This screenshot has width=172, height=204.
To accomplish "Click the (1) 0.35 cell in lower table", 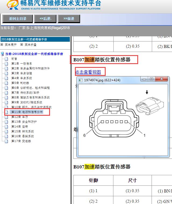I will [x=132, y=191].
